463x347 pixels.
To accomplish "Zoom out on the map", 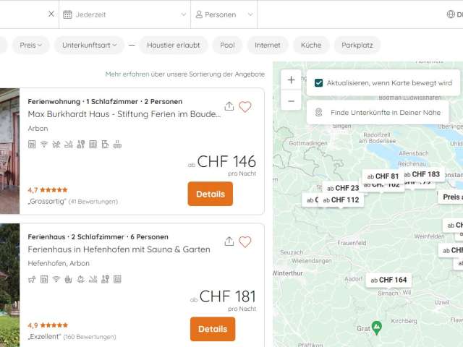I will tap(291, 101).
